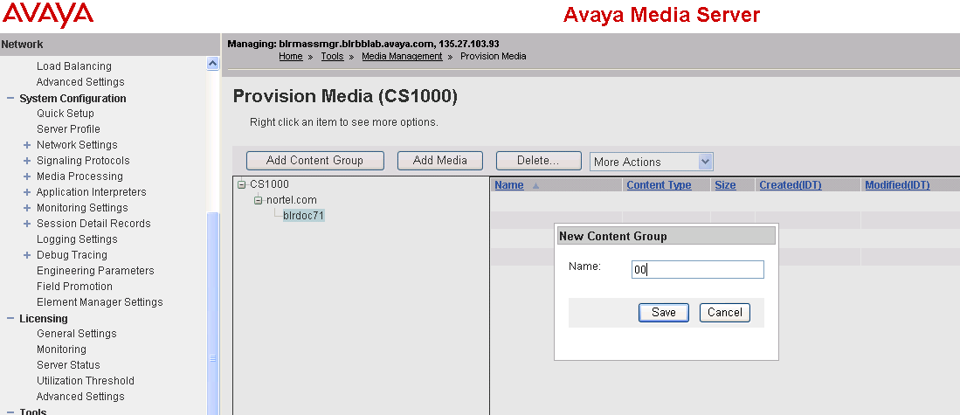Screen dimensions: 960x415
Task: Open Advanced Settings under Network
Action: coord(80,82)
